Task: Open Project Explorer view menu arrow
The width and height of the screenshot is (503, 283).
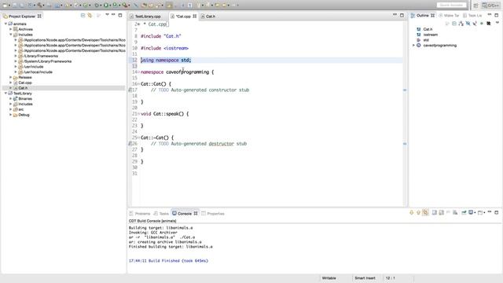Action: pyautogui.click(x=107, y=15)
